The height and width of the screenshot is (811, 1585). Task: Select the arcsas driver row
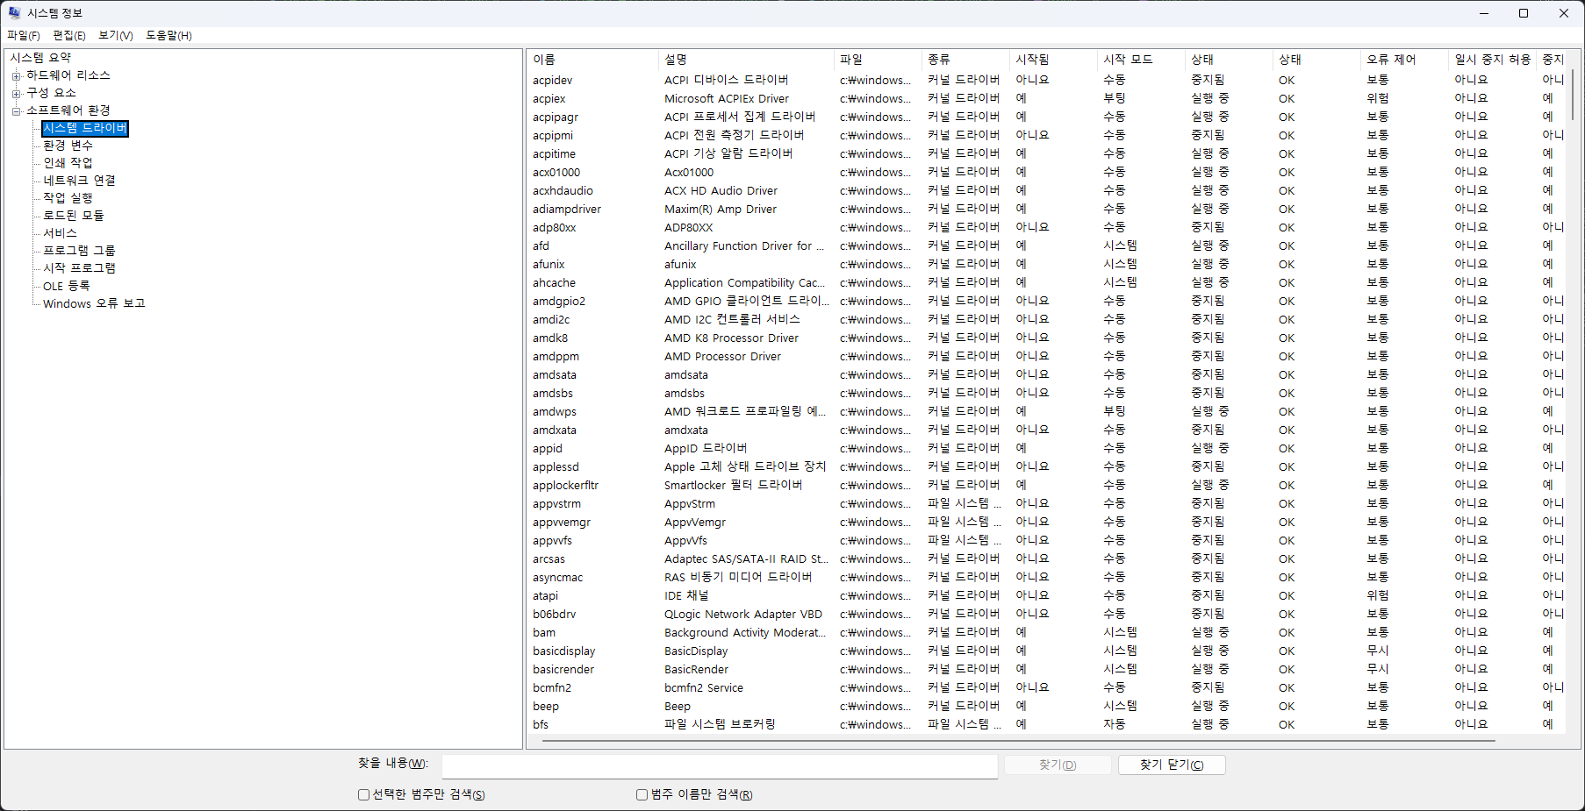click(1046, 558)
